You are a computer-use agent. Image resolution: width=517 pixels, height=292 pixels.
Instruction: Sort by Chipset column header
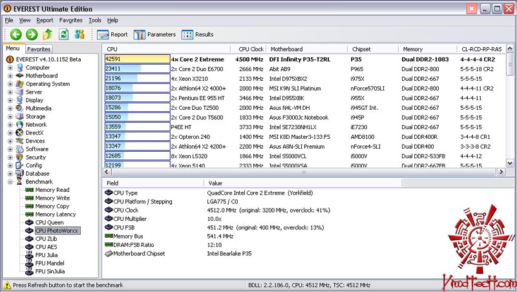pyautogui.click(x=373, y=49)
